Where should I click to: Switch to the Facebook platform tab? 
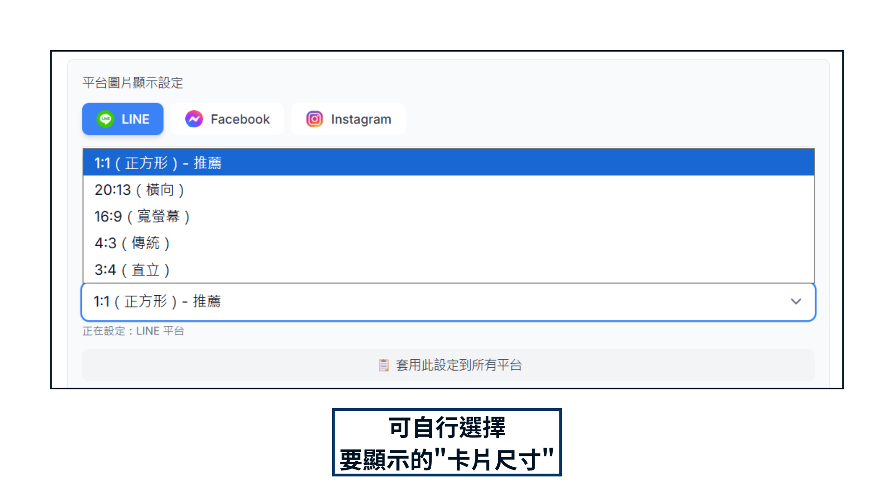pos(227,119)
